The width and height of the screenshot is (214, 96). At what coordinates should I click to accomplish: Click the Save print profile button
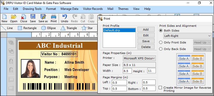[x=146, y=41]
